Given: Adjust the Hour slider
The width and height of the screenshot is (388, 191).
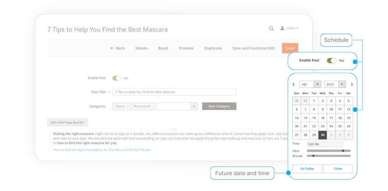Looking at the screenshot, I should (343, 151).
